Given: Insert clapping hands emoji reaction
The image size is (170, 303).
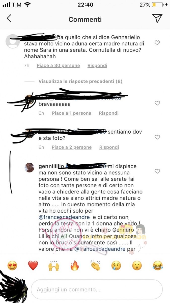Looking at the screenshot, I should pyautogui.click(x=95, y=266).
